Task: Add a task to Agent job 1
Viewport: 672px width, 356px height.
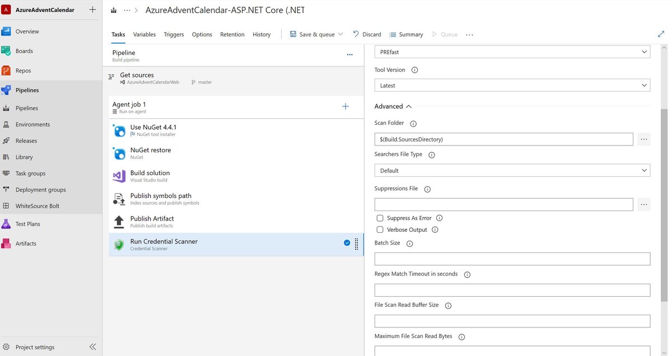Action: tap(346, 106)
